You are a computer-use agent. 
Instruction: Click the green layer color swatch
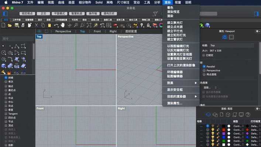(x=224, y=141)
